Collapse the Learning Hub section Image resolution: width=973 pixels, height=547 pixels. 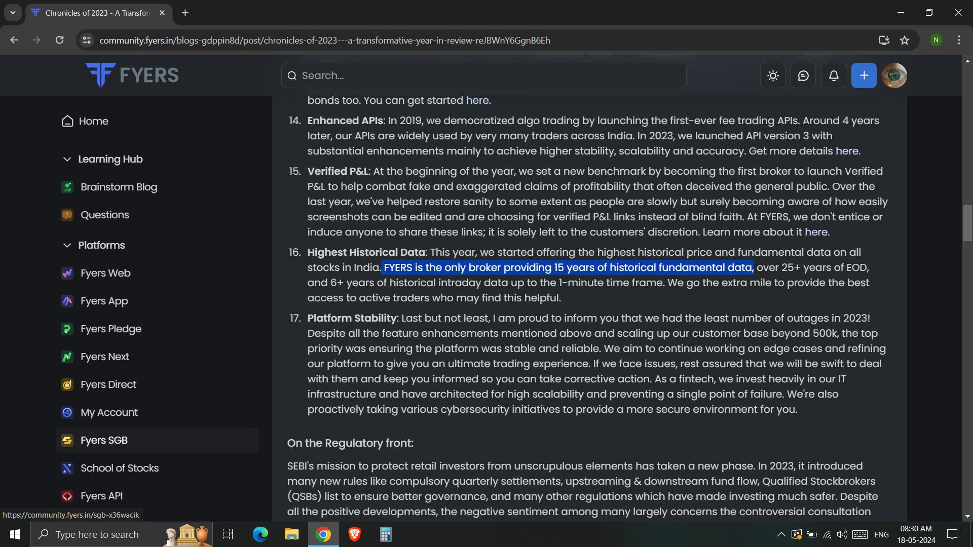[67, 159]
